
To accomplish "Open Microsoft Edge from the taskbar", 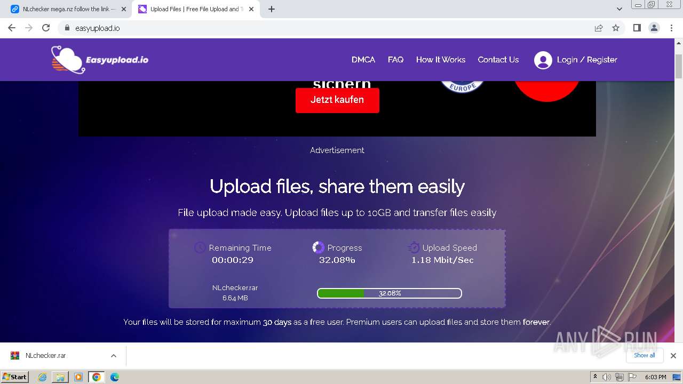I will pyautogui.click(x=115, y=377).
